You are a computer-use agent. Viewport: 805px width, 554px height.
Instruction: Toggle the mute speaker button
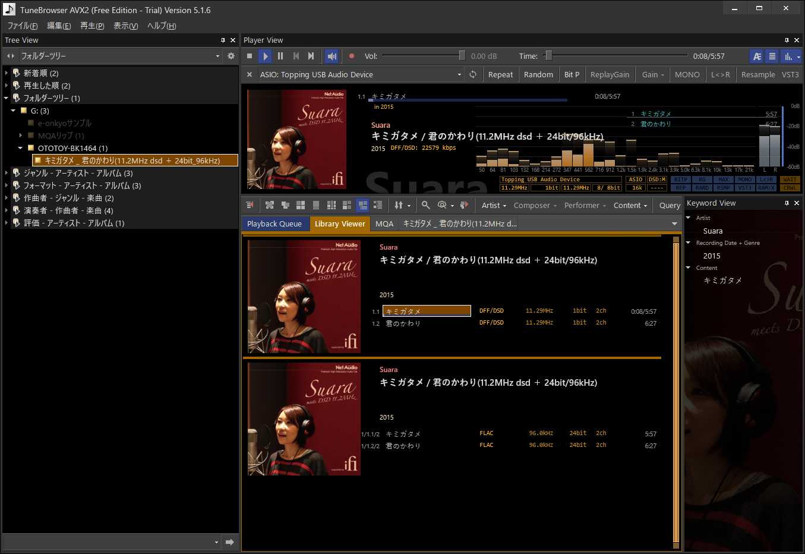pos(332,56)
